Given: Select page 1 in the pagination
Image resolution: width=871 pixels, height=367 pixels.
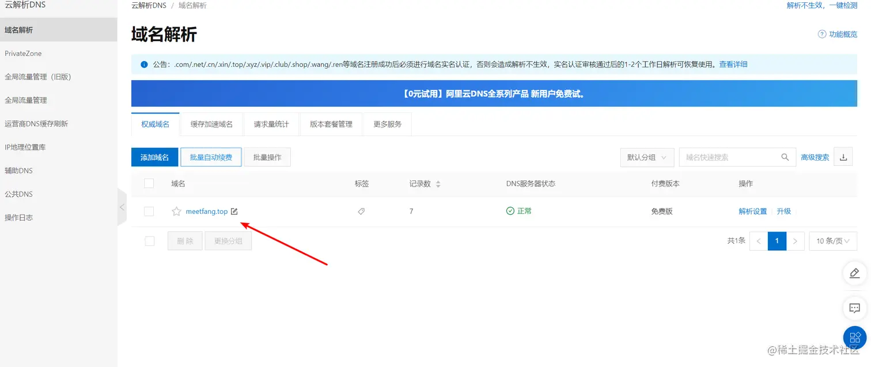Looking at the screenshot, I should (777, 241).
